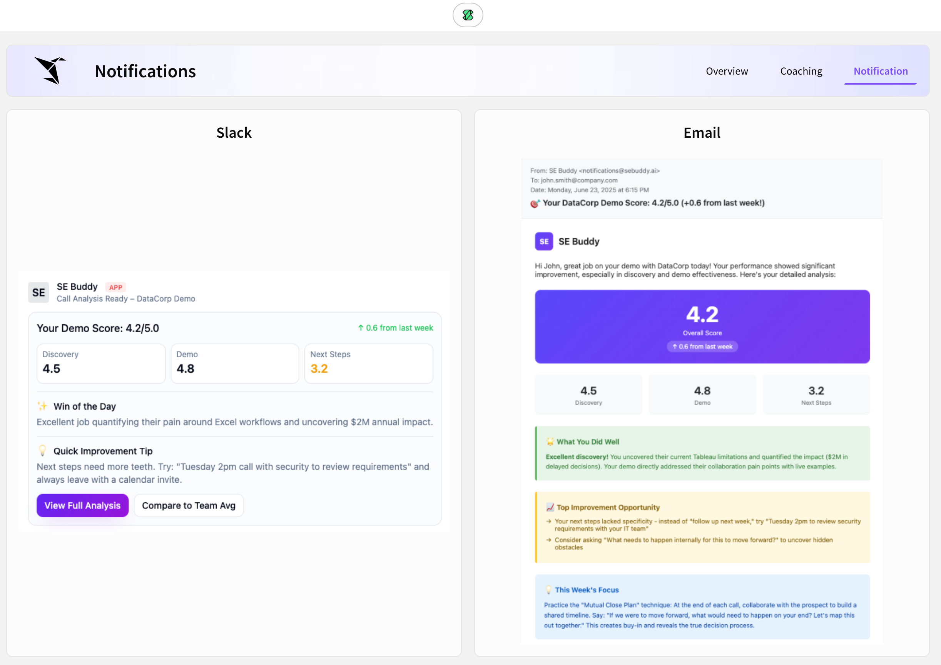941x665 pixels.
Task: Select the Notification tab
Action: (880, 71)
